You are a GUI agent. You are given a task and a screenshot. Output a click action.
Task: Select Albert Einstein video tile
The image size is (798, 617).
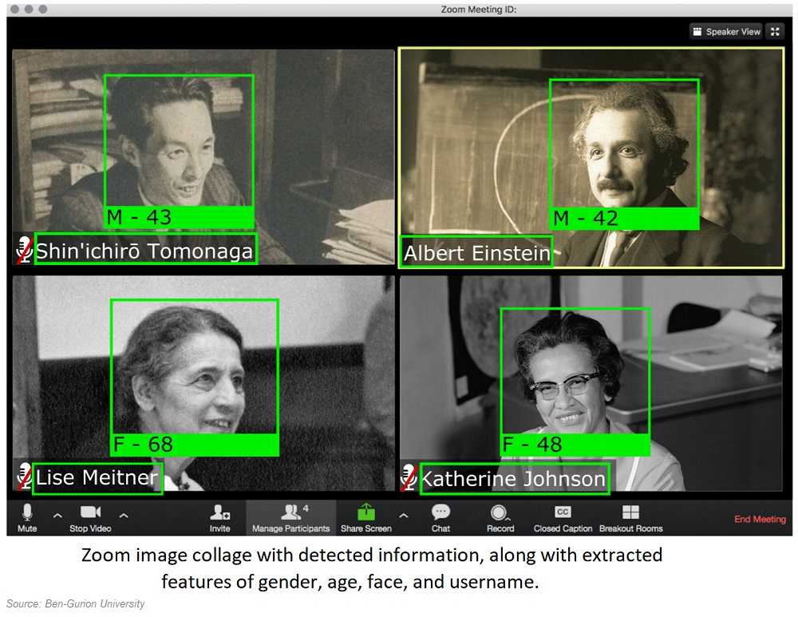click(x=591, y=158)
